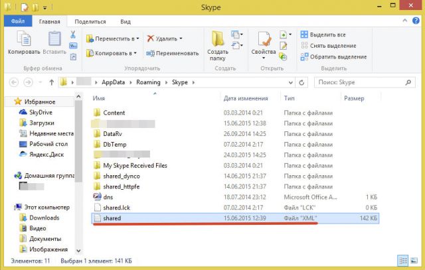Open Help via the blue question icon

416,21
